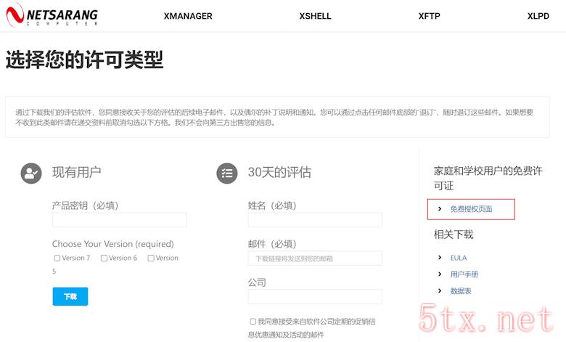
Task: Click the existing user person icon
Action: (x=31, y=174)
